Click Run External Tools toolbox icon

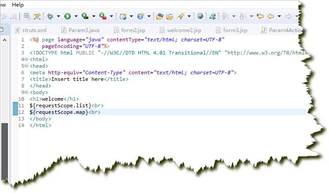tap(103, 16)
